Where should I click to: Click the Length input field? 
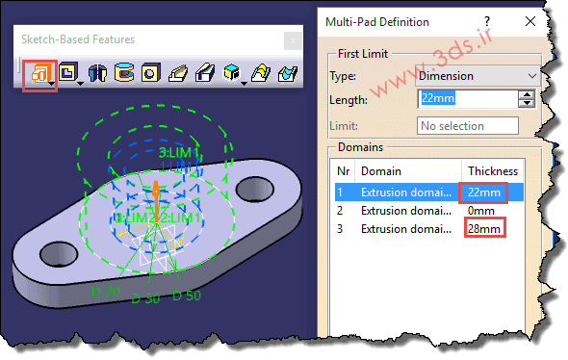click(468, 98)
